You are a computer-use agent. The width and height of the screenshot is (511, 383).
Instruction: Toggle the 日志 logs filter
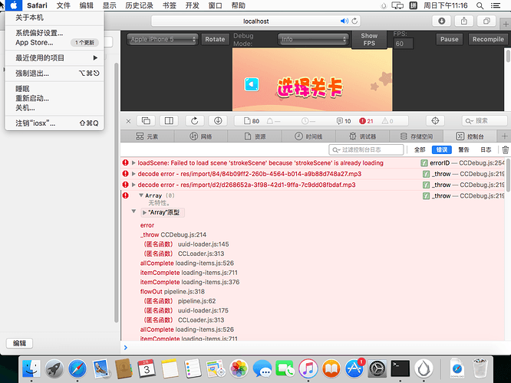point(486,149)
